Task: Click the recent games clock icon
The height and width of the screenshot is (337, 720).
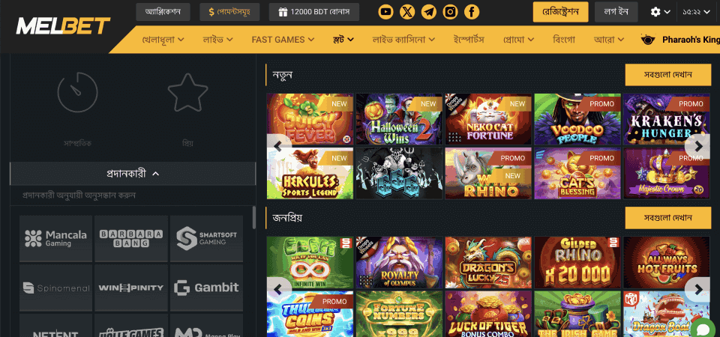Action: click(77, 91)
